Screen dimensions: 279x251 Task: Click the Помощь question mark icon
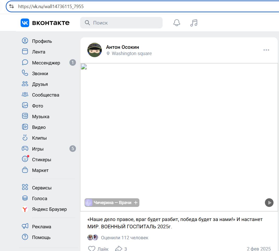(25, 237)
